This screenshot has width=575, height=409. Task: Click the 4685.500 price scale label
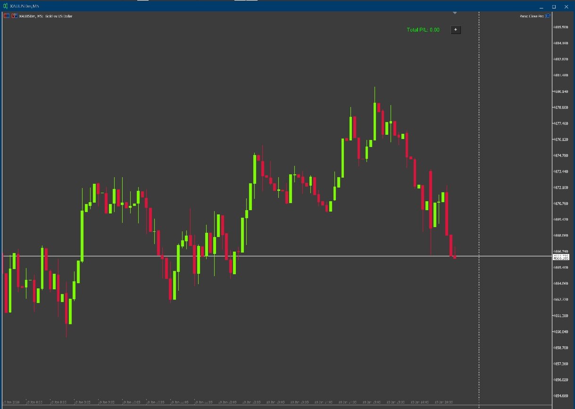click(x=561, y=27)
